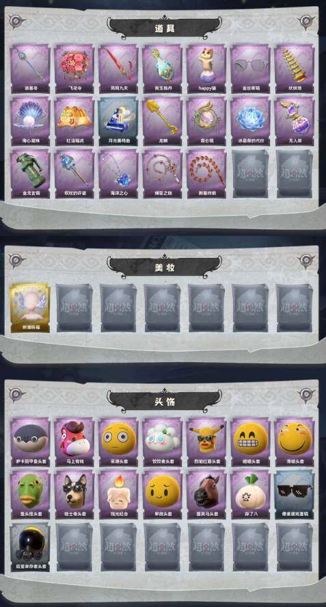Open the blue crystal lotus item
Image resolution: width=326 pixels, height=607 pixels.
pyautogui.click(x=251, y=121)
